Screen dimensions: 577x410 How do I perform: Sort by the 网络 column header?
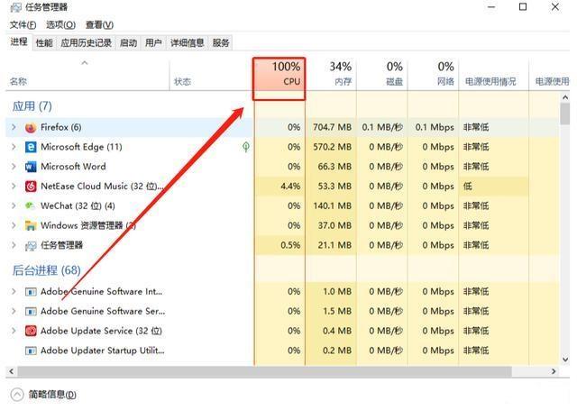click(x=433, y=74)
